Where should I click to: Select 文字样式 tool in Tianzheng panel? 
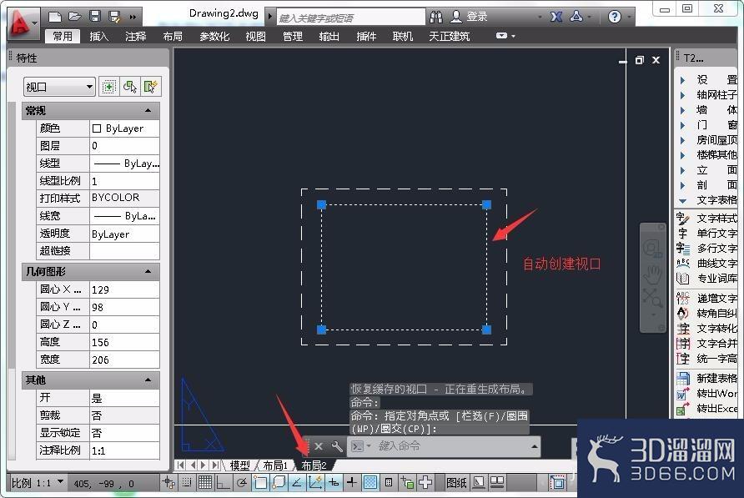(706, 219)
